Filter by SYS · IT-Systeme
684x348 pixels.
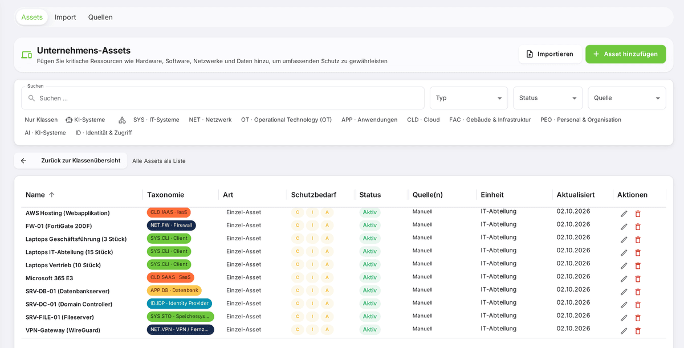click(156, 120)
